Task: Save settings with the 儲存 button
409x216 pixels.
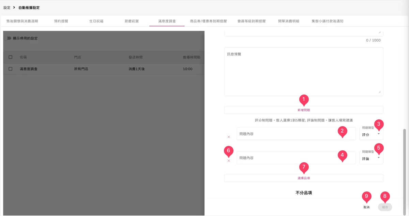Action: [385, 207]
